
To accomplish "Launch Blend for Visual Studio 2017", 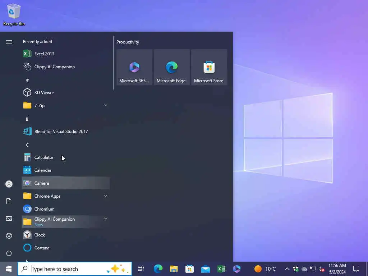I will click(x=66, y=132).
